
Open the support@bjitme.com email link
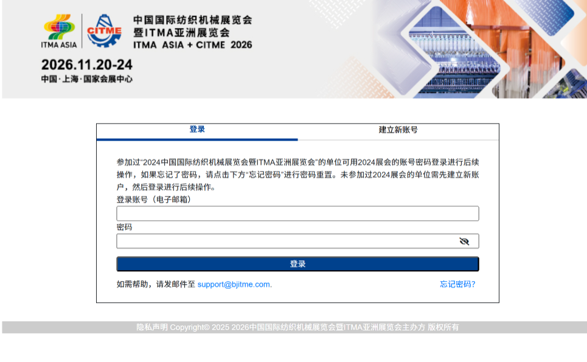[x=234, y=284]
